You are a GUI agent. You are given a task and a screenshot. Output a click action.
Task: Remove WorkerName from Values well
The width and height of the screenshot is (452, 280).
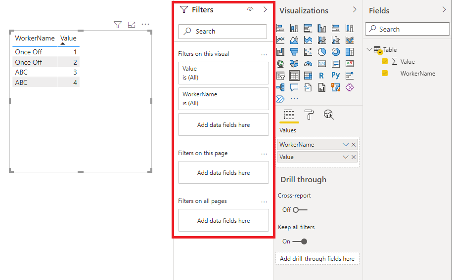(354, 145)
